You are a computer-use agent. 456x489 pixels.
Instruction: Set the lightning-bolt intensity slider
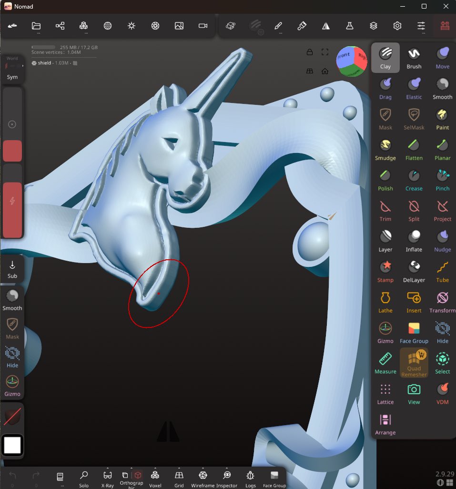pyautogui.click(x=12, y=201)
